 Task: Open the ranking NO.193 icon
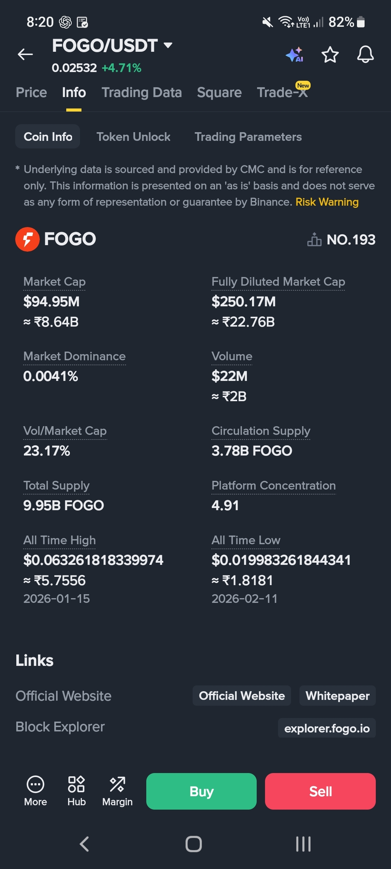coord(314,240)
